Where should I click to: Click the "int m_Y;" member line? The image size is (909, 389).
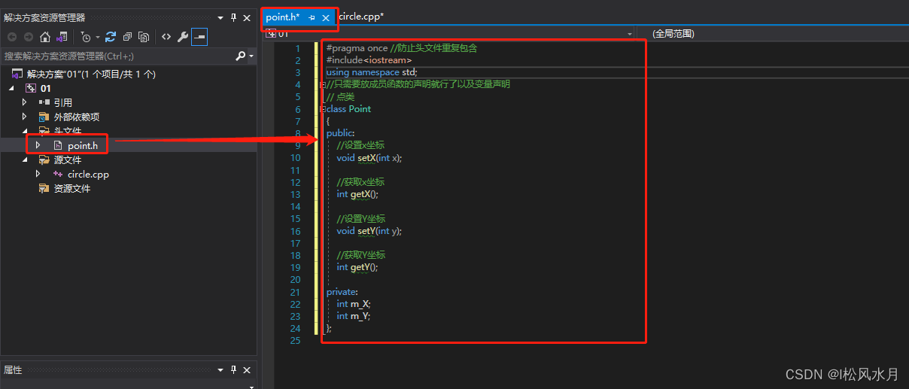point(354,316)
